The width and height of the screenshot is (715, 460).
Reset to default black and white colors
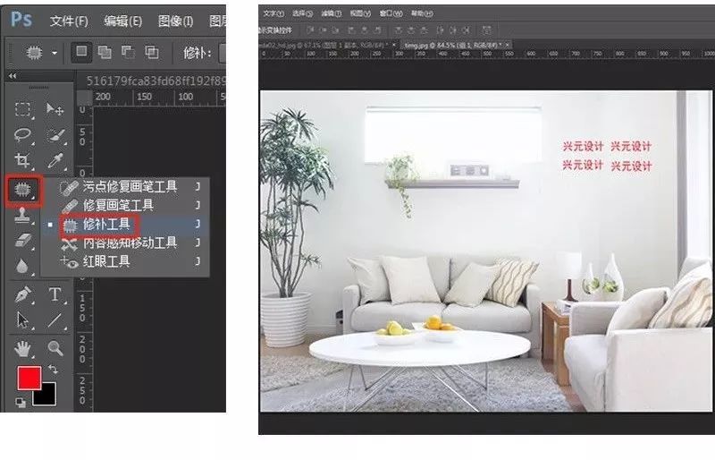pos(21,403)
